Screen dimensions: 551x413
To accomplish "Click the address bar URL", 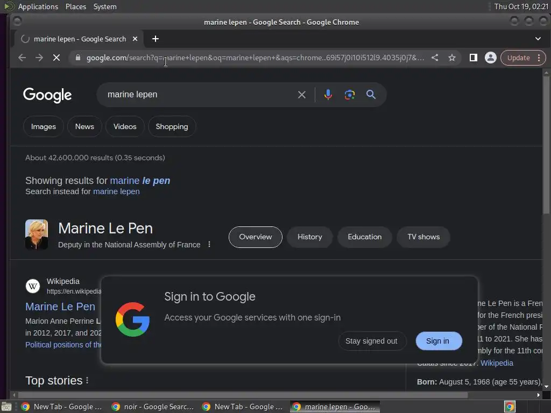I will tap(256, 58).
